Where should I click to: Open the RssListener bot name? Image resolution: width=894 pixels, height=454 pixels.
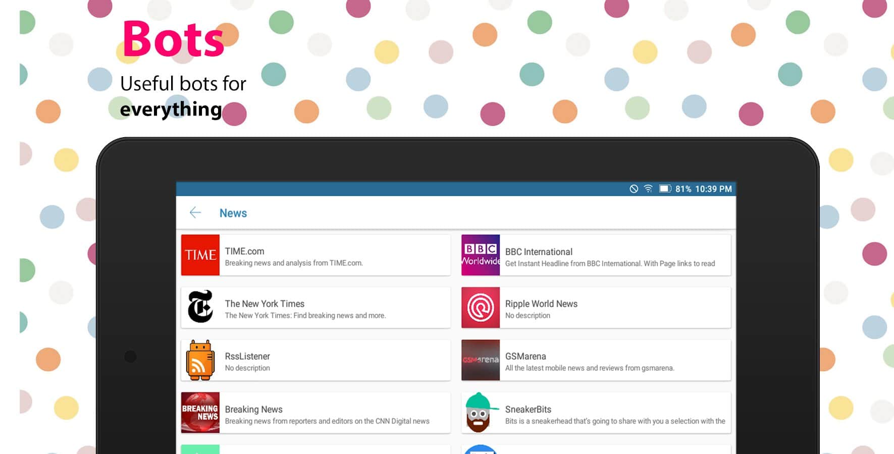tap(247, 356)
